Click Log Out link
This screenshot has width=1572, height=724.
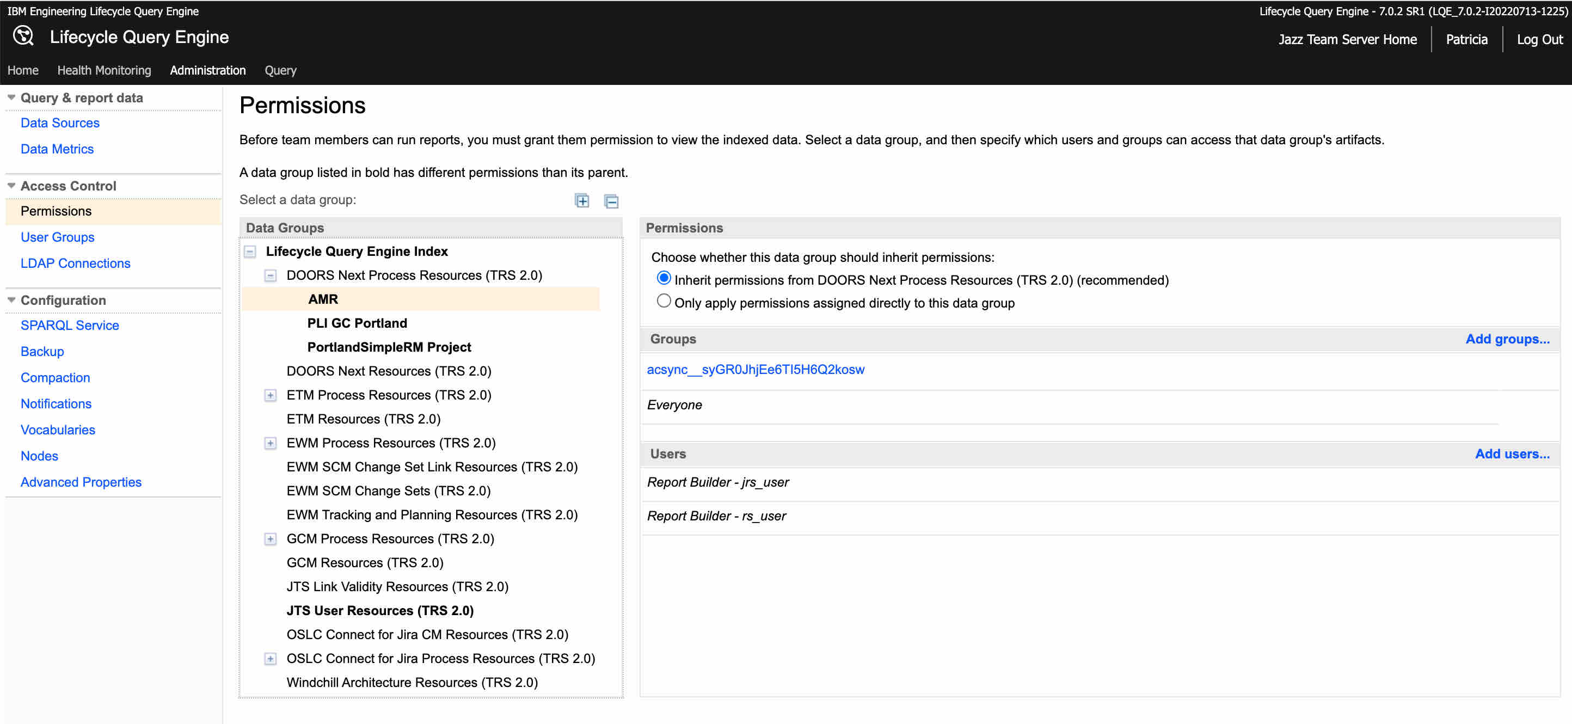coord(1540,39)
